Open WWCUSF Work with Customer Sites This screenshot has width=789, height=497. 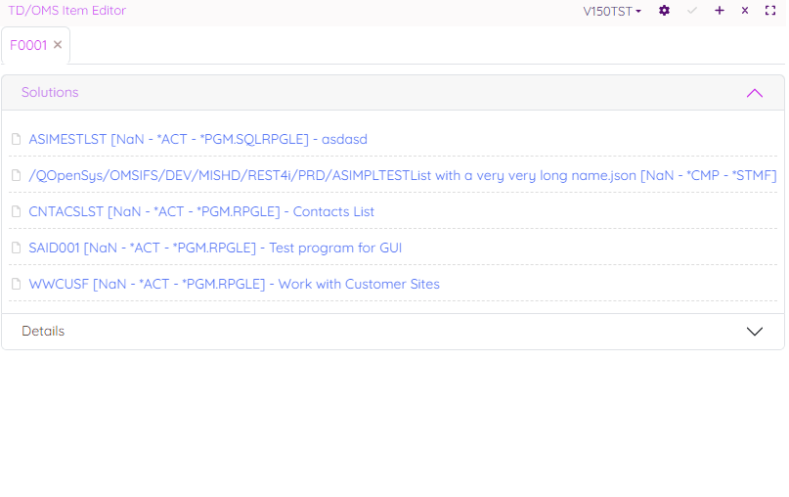[235, 285]
